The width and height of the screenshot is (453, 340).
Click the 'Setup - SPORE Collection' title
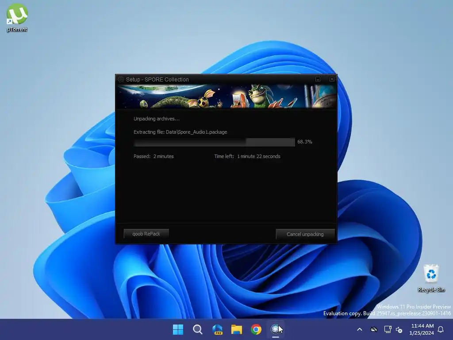click(157, 80)
